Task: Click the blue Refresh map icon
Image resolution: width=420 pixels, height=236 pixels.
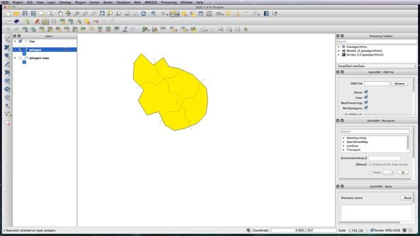Action: (144, 14)
